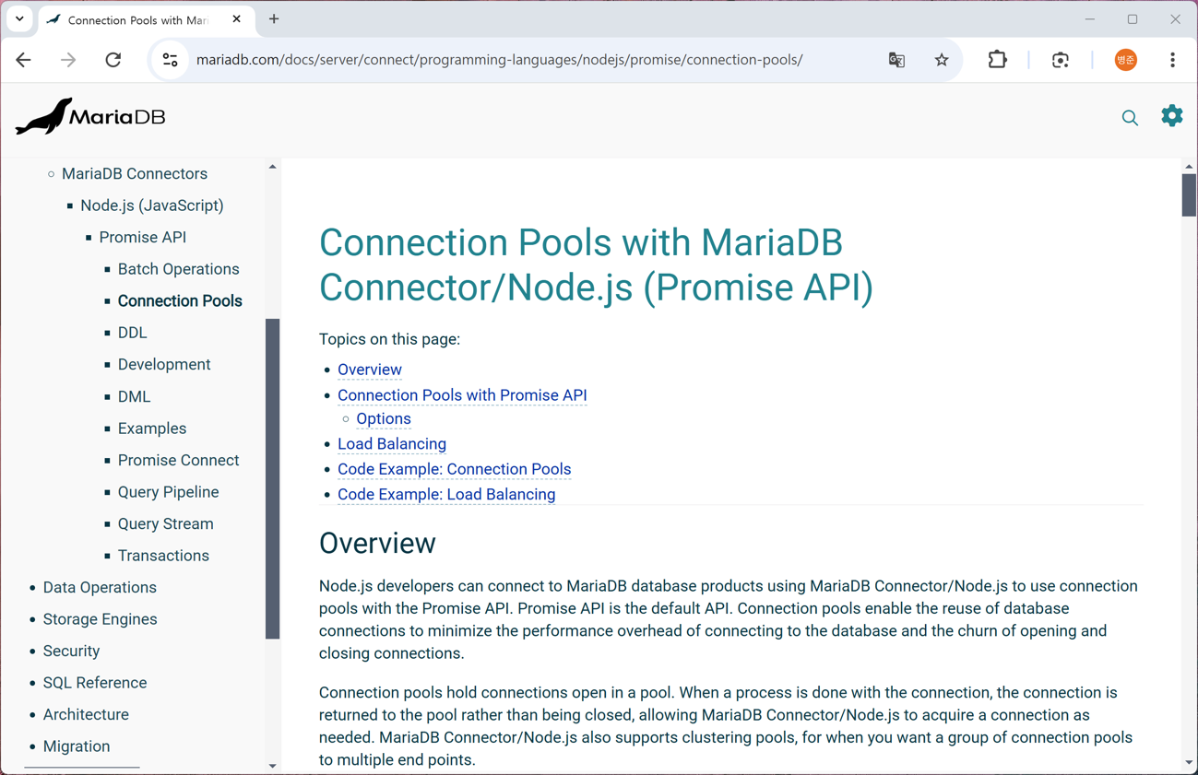Open the tab search dropdown arrow
Screen dimensions: 1198x775
[19, 18]
